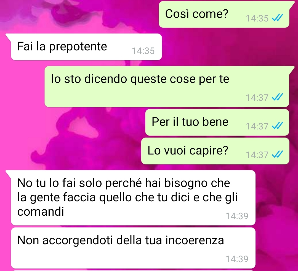Click read ticks on "Lo vuoi capire?"
Image resolution: width=298 pixels, height=271 pixels.
pos(278,154)
